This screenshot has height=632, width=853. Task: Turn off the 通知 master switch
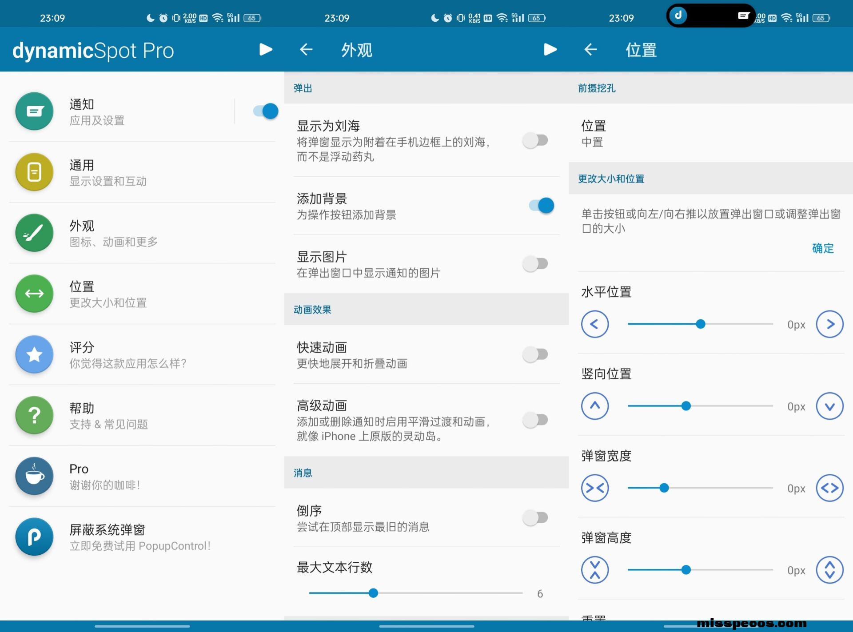(266, 111)
